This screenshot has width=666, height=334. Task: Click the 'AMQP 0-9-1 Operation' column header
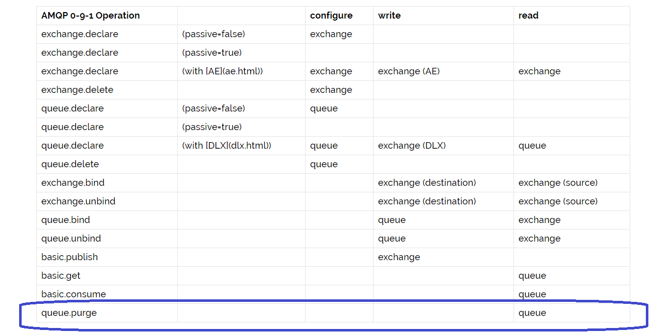pos(91,16)
